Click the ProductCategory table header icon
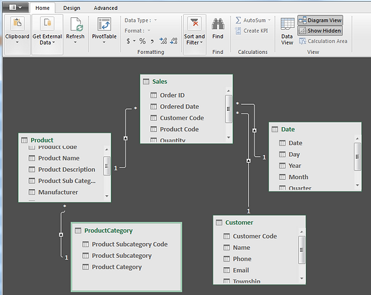This screenshot has width=371, height=295. click(x=78, y=231)
